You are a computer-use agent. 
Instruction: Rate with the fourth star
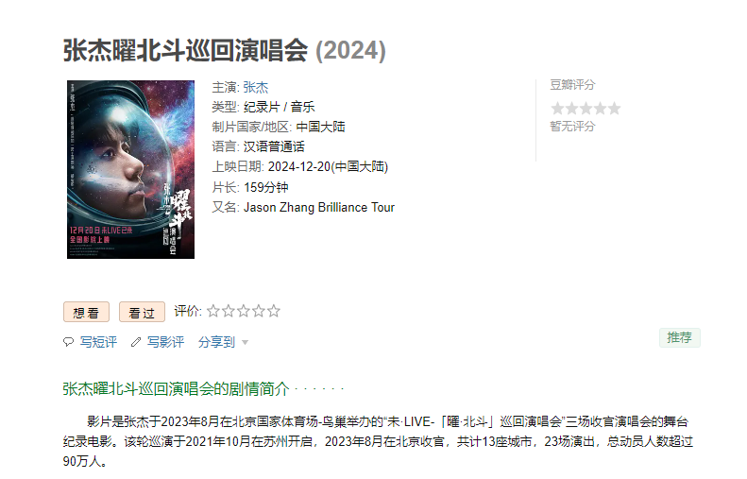point(259,311)
